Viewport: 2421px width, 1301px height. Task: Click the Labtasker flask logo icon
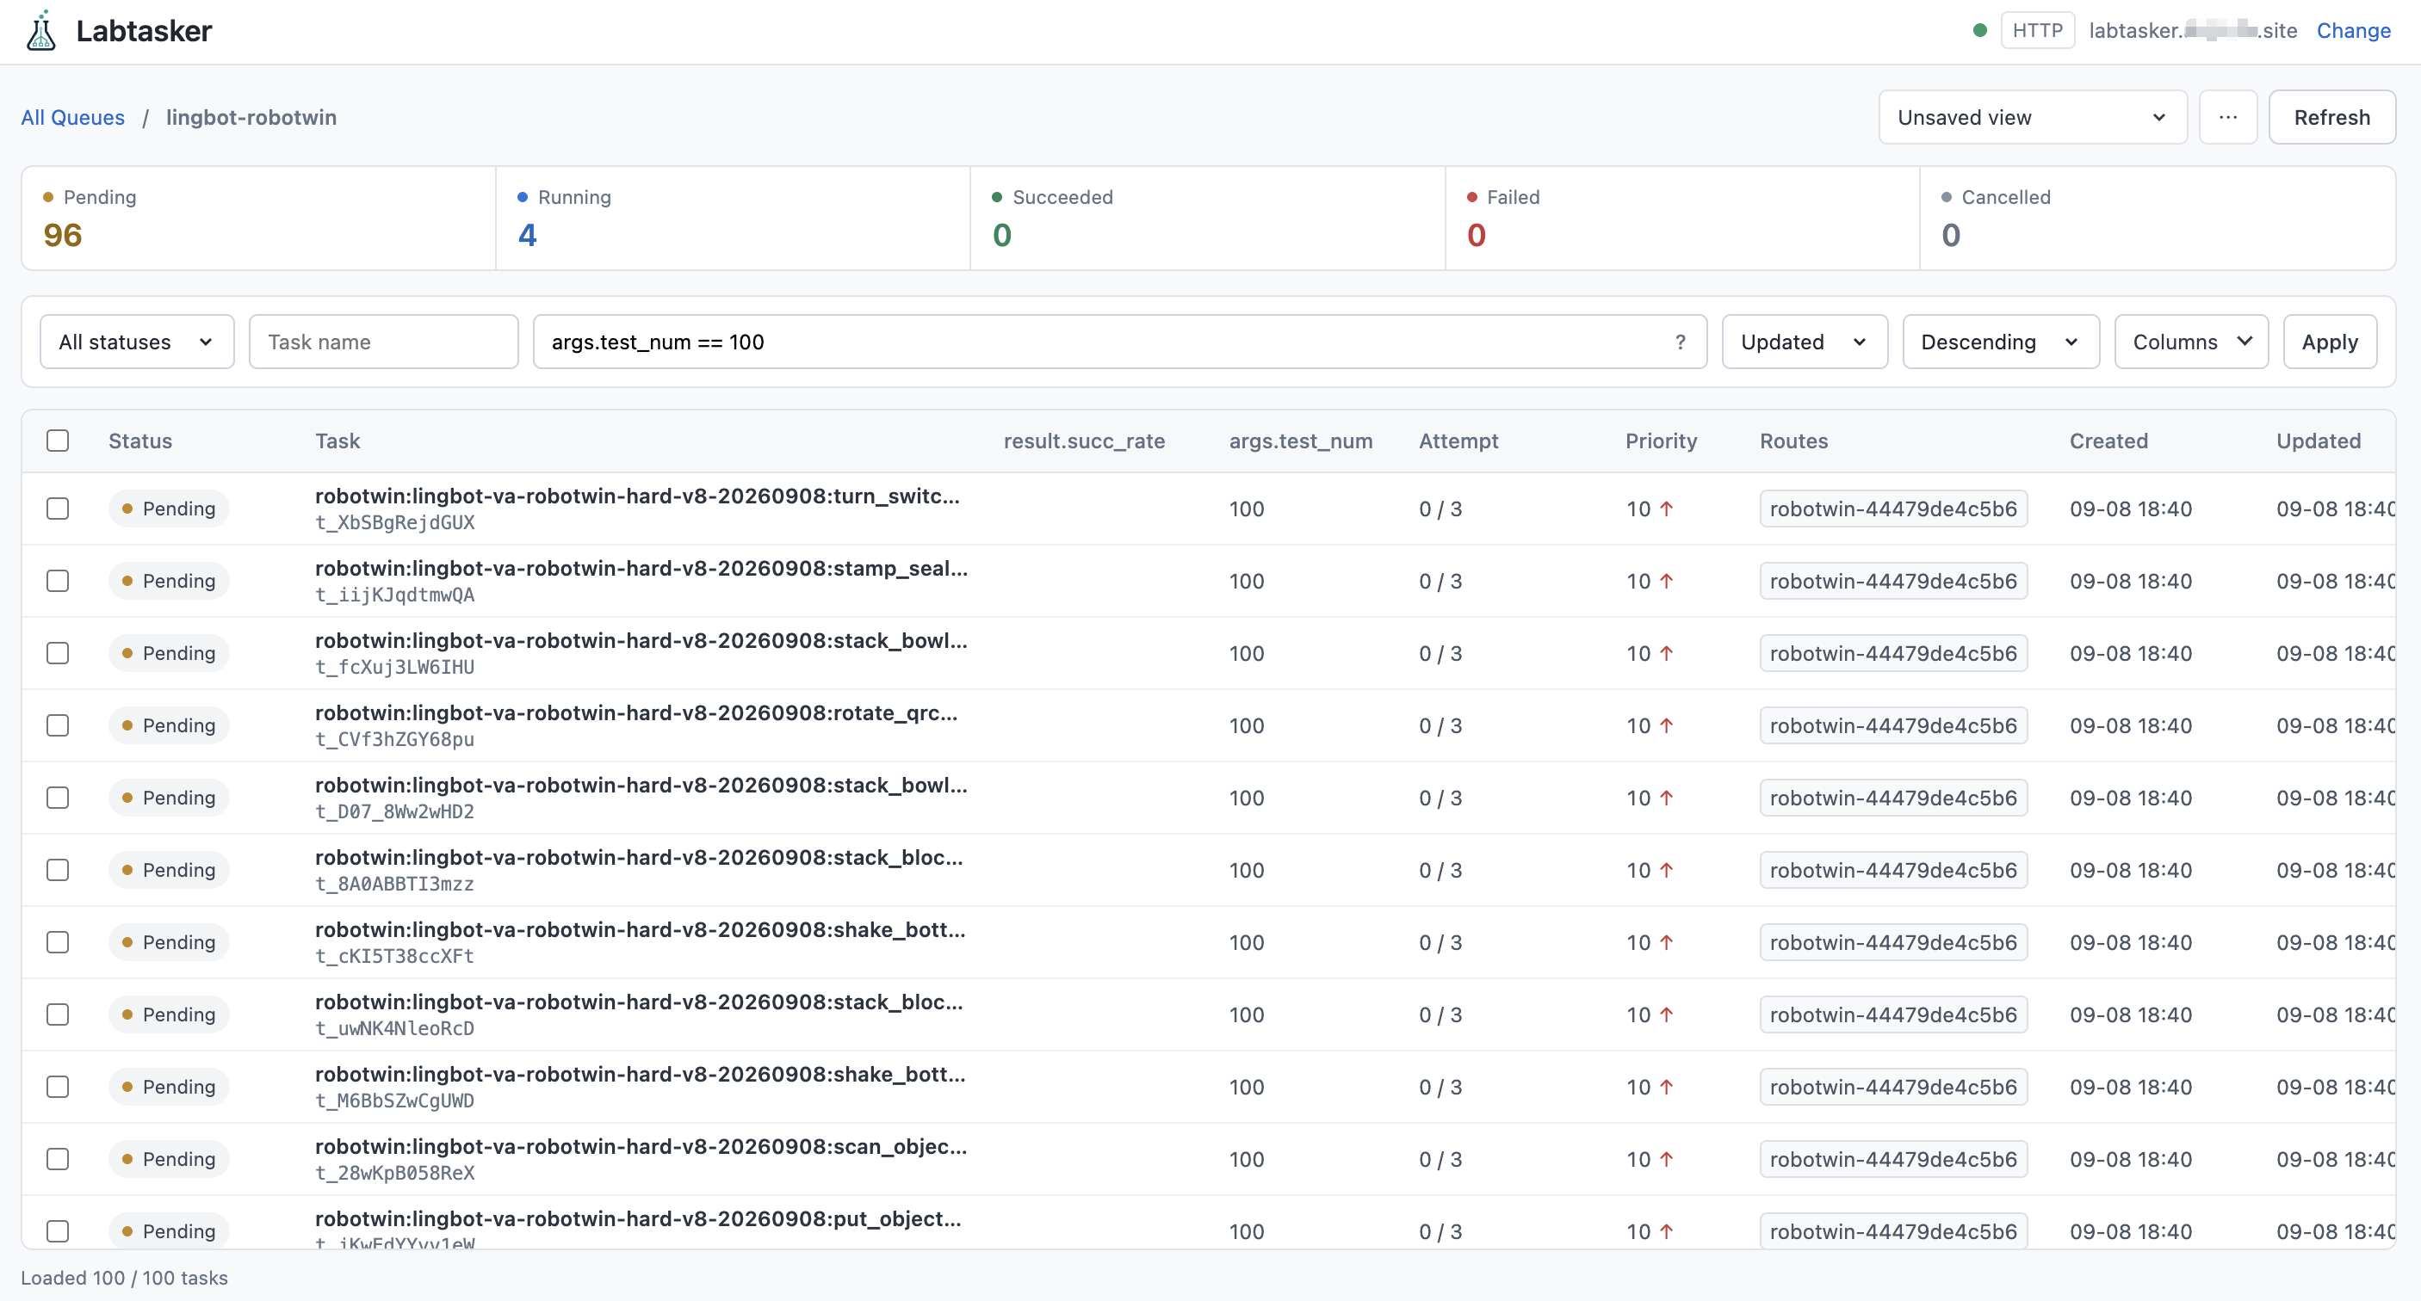pyautogui.click(x=40, y=30)
